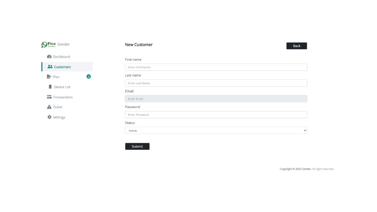Open the Settings label in sidebar

click(x=59, y=117)
